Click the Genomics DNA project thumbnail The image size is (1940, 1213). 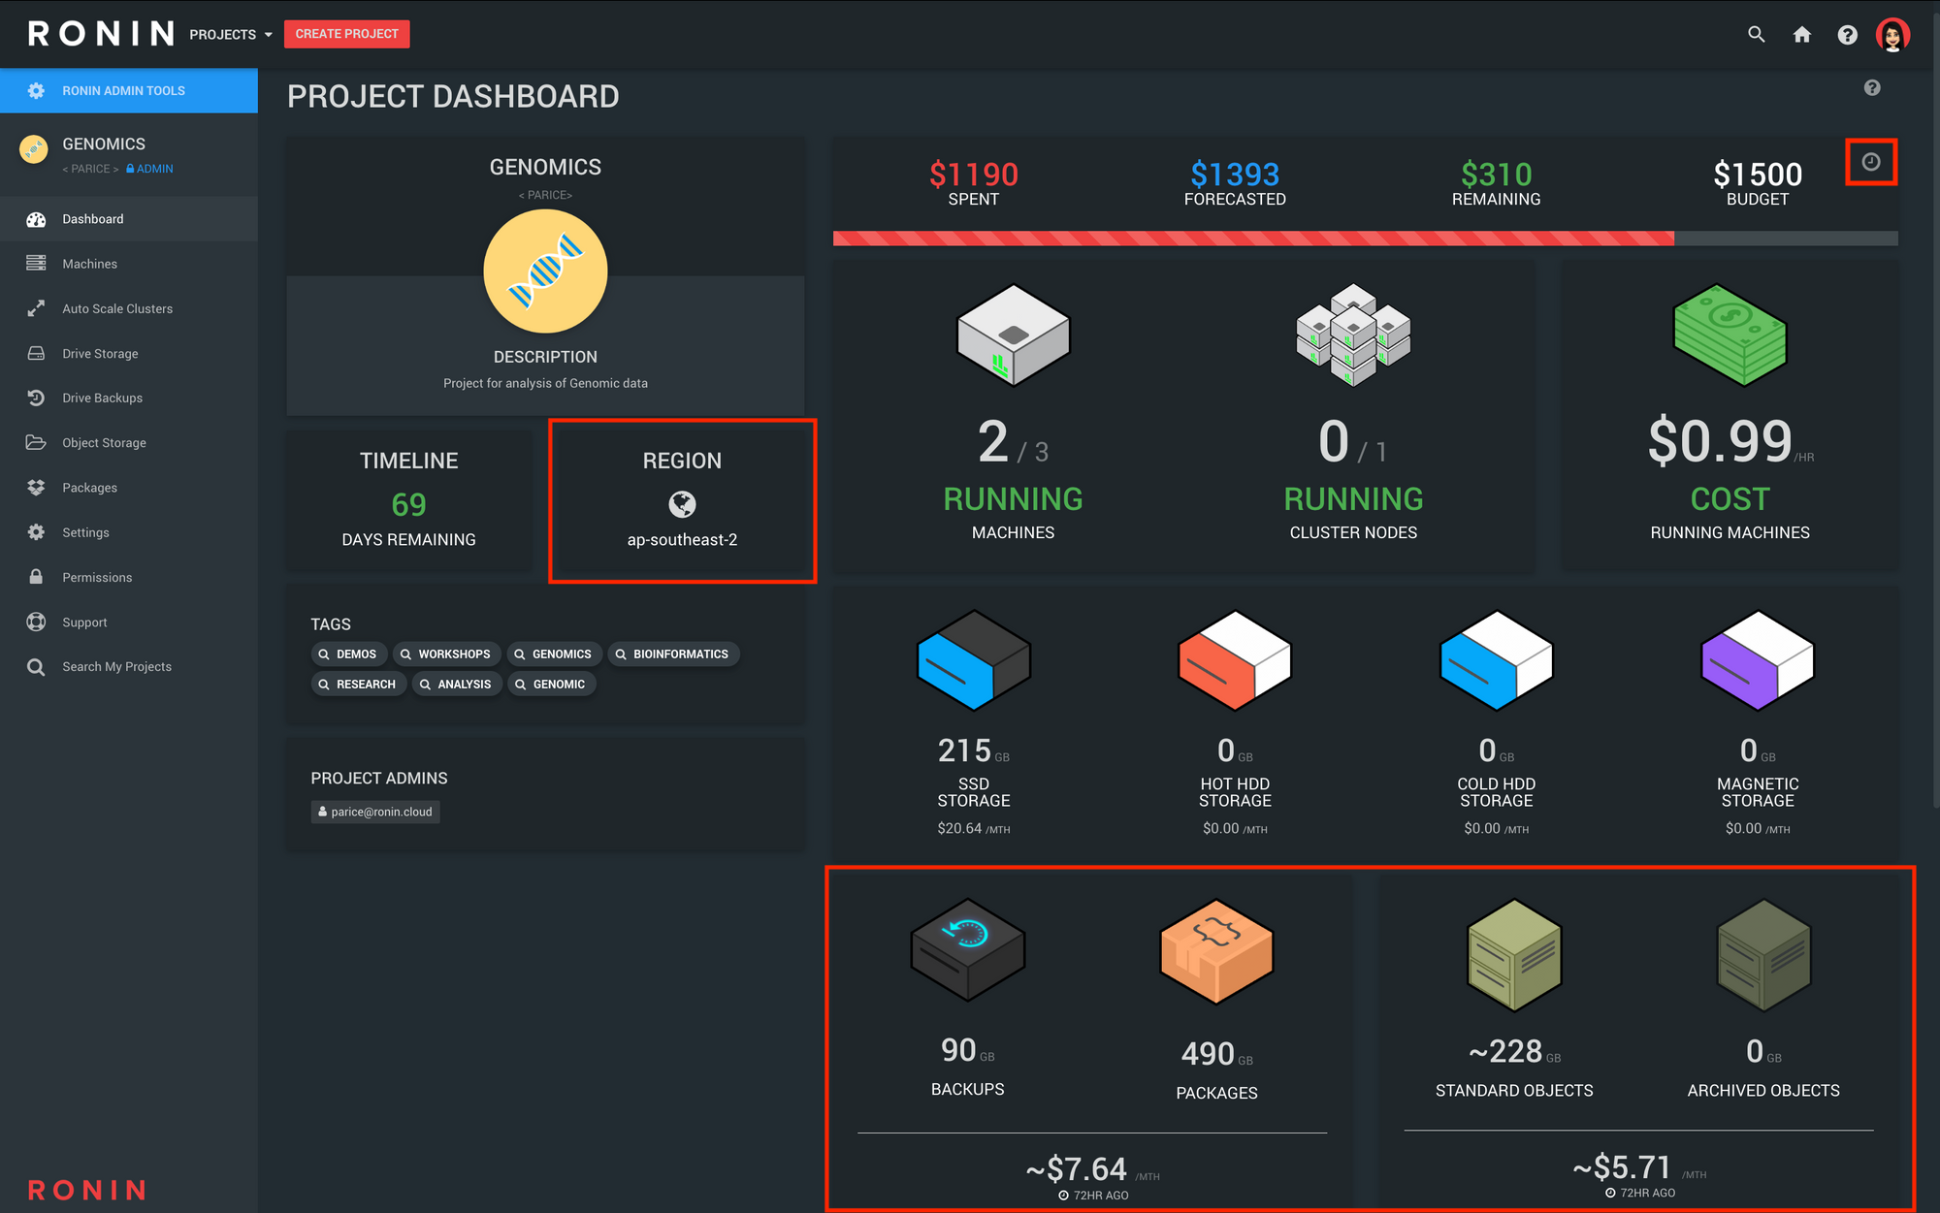tap(545, 271)
